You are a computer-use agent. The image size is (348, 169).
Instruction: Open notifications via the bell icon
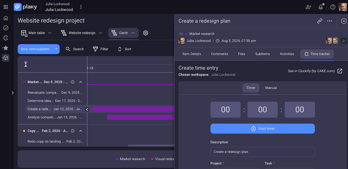click(320, 7)
